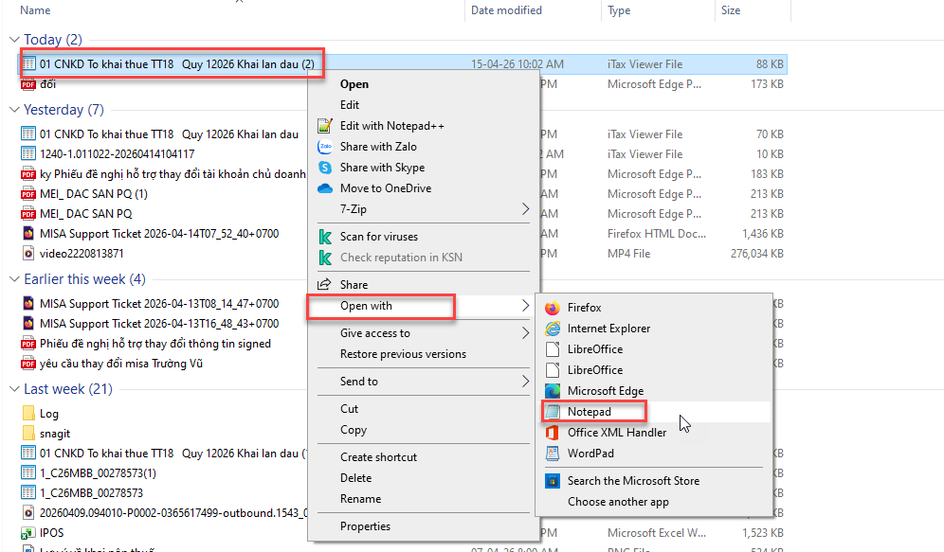
Task: Click the Office XML Handler icon
Action: point(553,433)
